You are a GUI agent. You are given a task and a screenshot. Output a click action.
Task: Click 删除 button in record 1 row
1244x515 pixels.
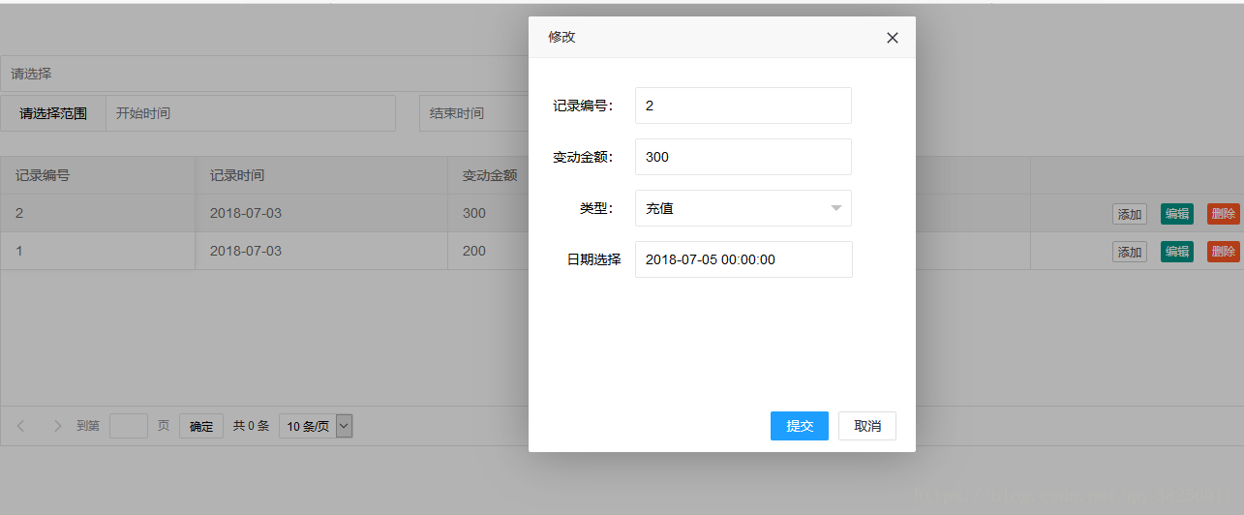coord(1224,252)
